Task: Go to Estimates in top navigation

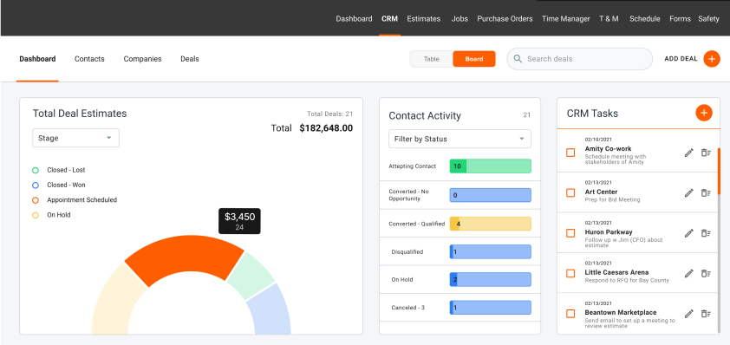Action: click(x=423, y=18)
